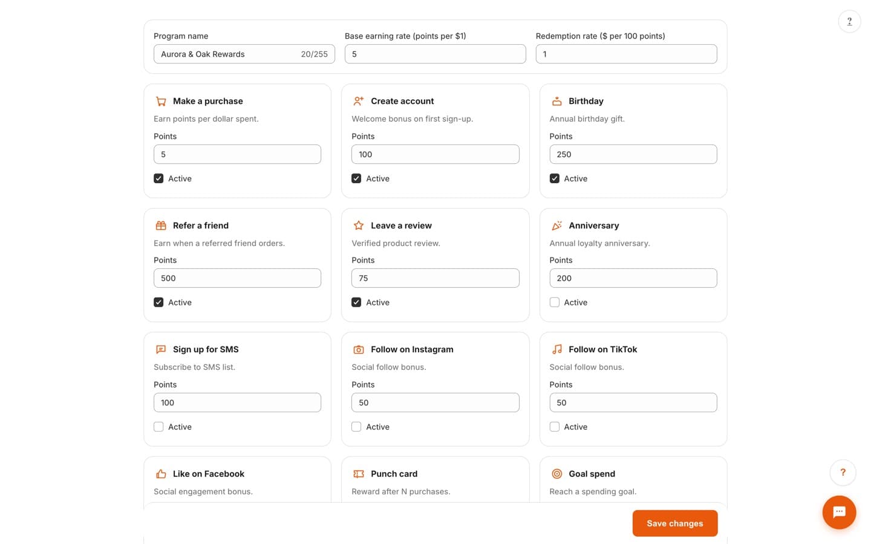The height and width of the screenshot is (544, 871).
Task: Click the message icon next to Sign up for SMS
Action: point(161,349)
